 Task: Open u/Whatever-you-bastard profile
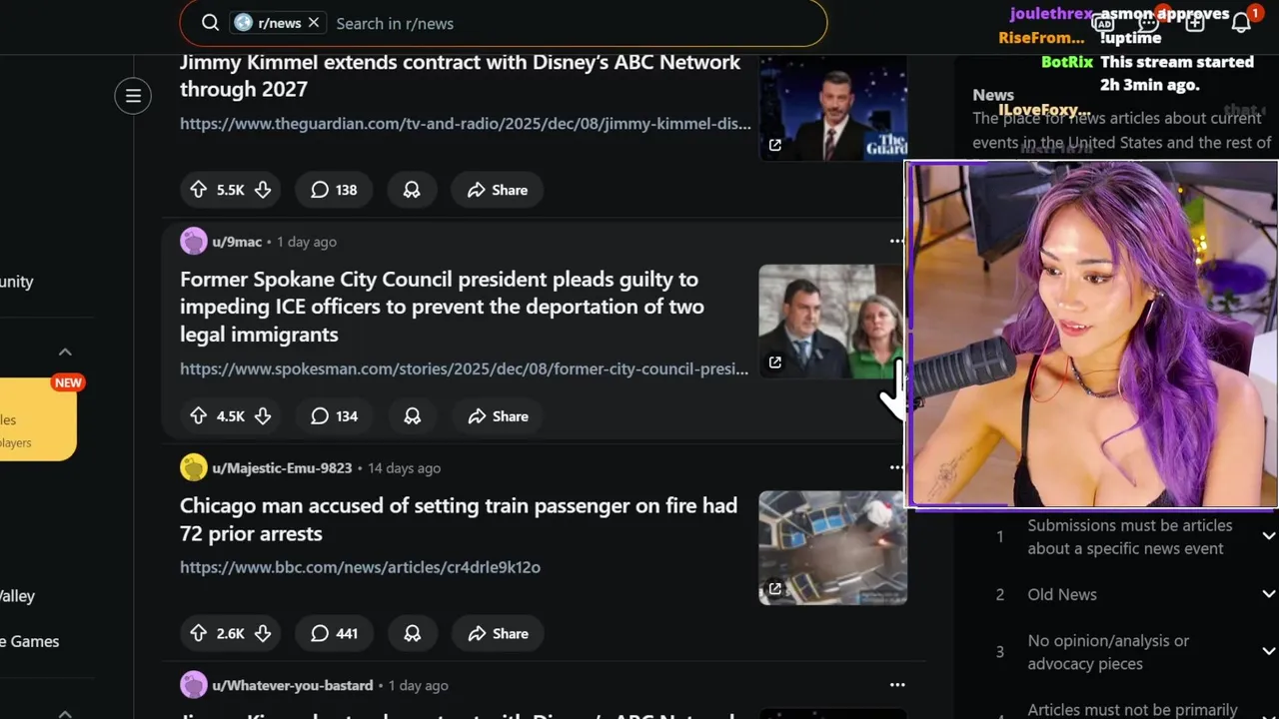click(x=293, y=686)
